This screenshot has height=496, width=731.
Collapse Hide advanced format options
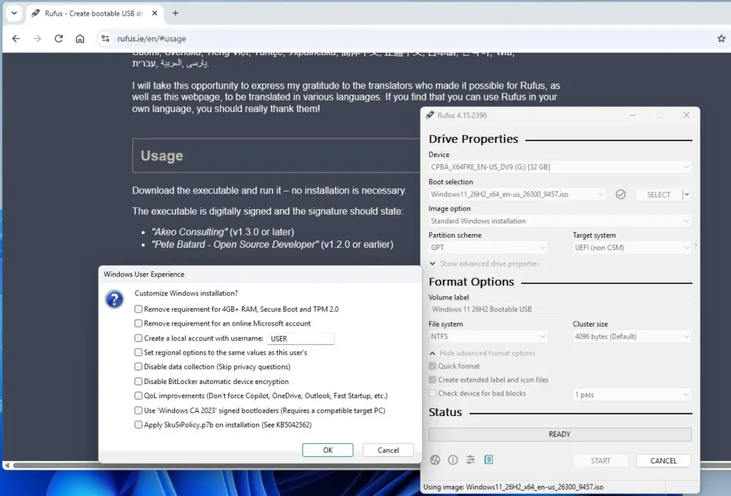click(482, 353)
